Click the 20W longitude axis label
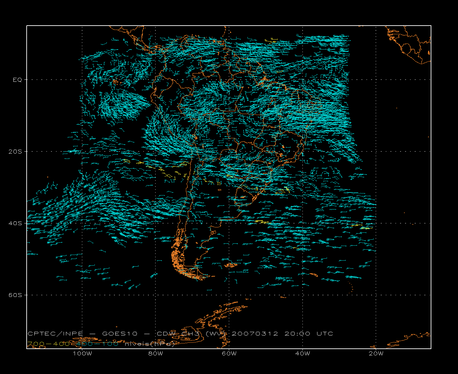The height and width of the screenshot is (374, 458). click(376, 354)
